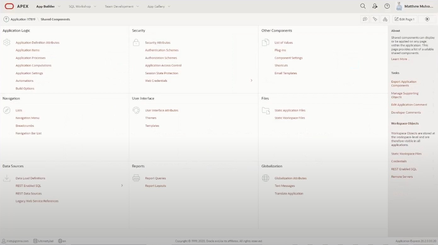Switch to the App Builder tab
This screenshot has width=438, height=245.
tap(45, 6)
